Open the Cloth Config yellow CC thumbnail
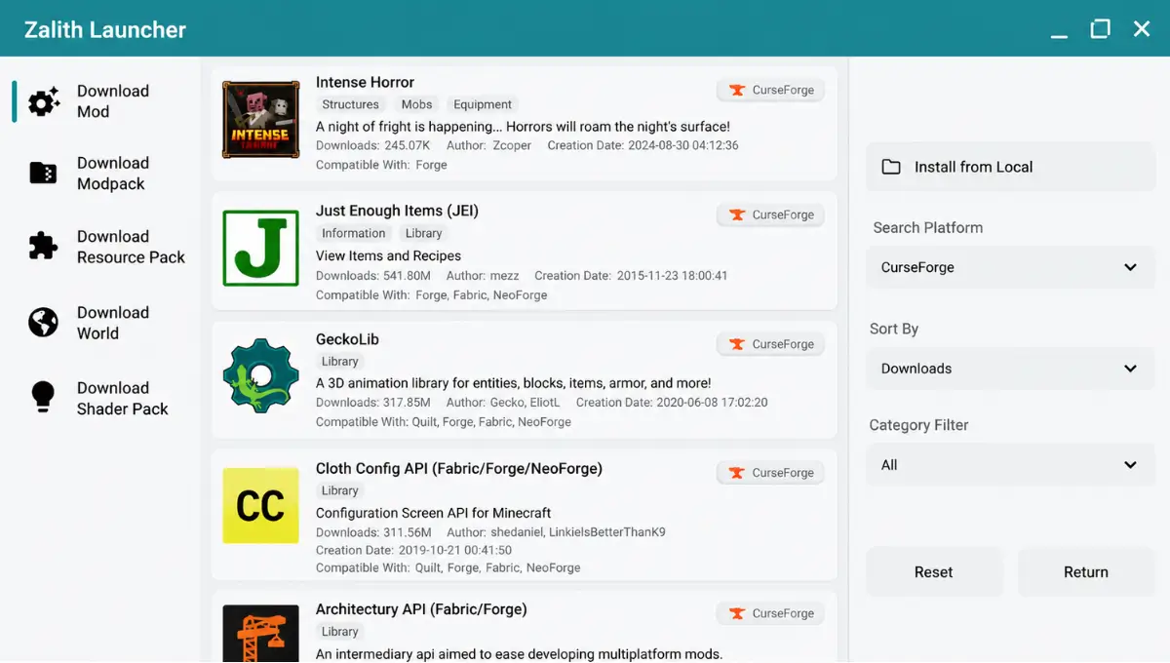The image size is (1170, 663). pos(260,506)
